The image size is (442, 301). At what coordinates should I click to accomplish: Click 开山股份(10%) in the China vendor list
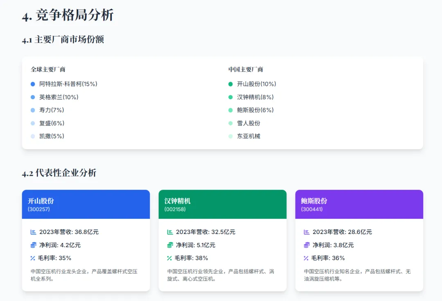click(257, 84)
